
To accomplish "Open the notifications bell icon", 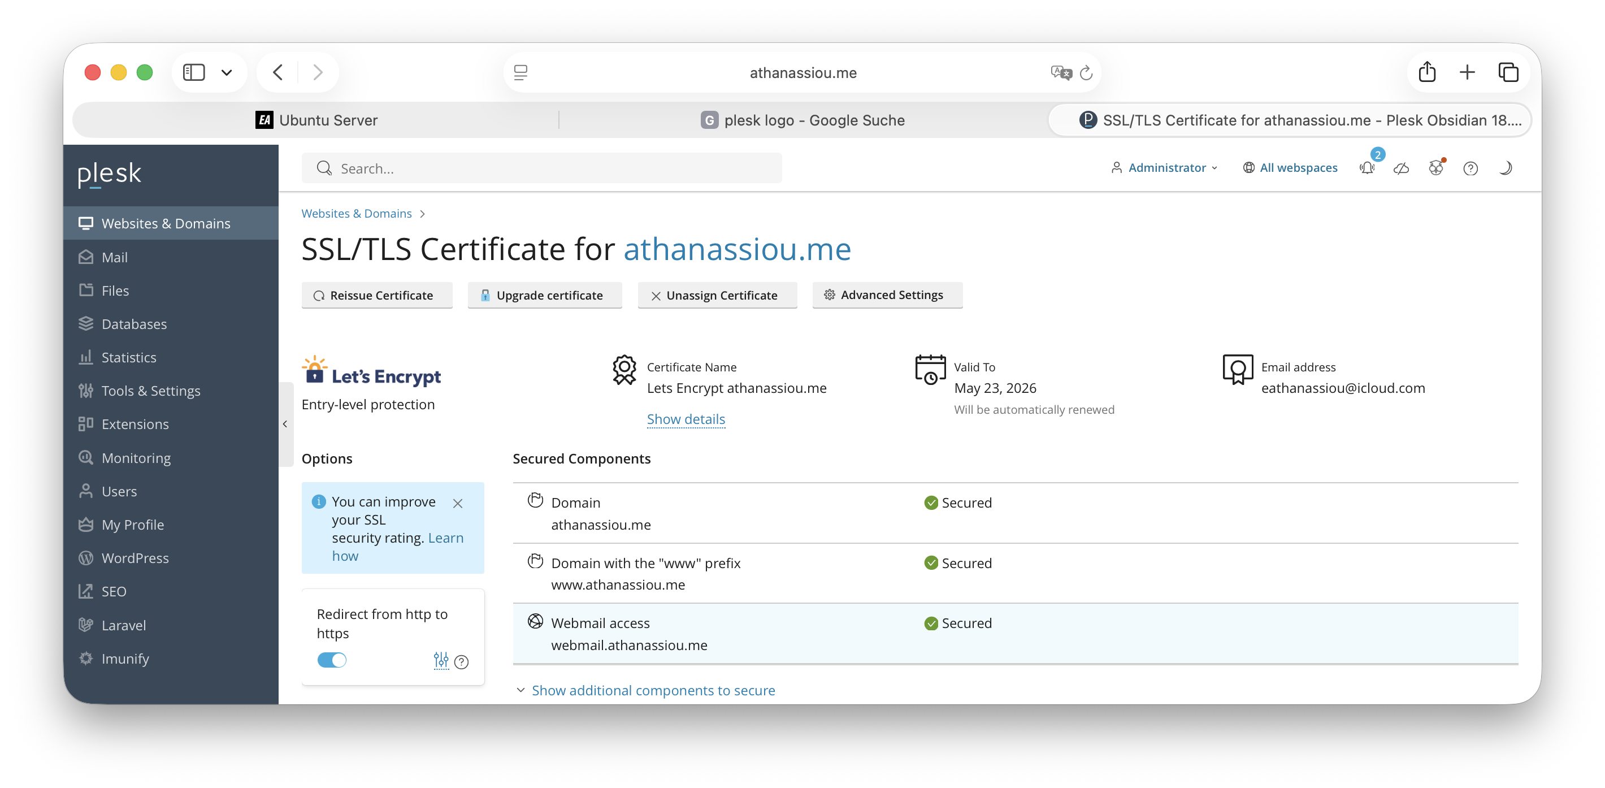I will coord(1367,168).
